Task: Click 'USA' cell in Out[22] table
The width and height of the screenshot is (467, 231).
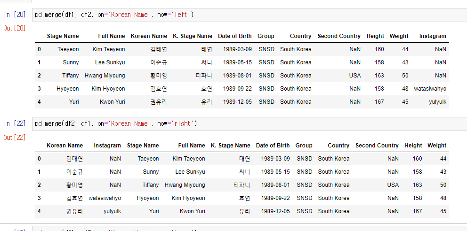Action: tap(393, 185)
